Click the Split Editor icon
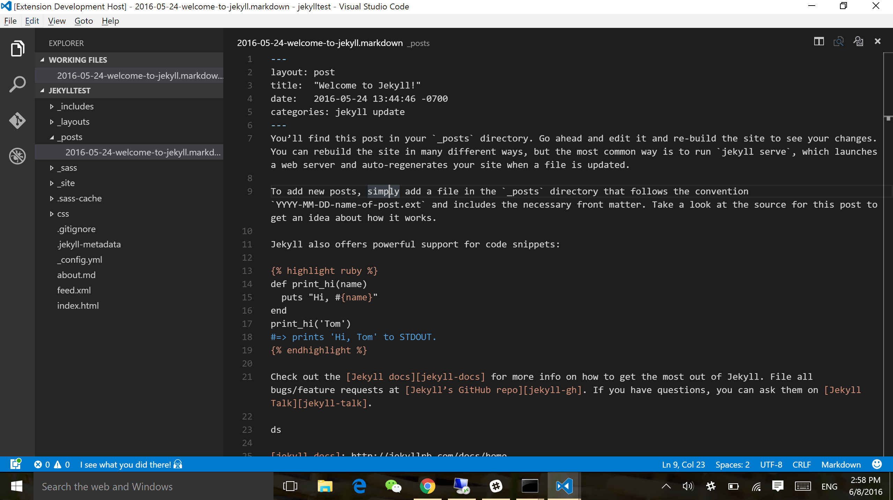Screen dimensions: 893x500 point(819,41)
